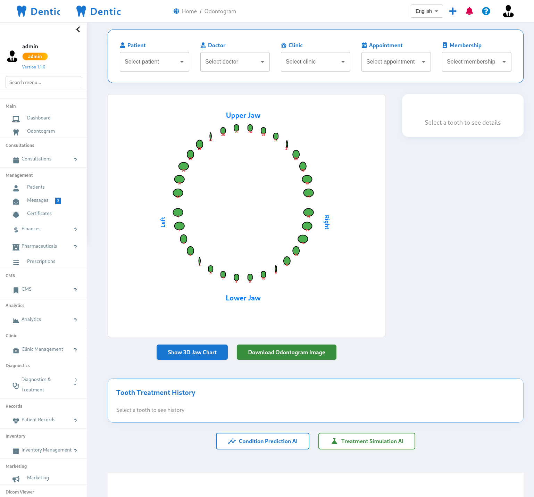Open the Select patient dropdown
The width and height of the screenshot is (534, 497).
pos(154,62)
